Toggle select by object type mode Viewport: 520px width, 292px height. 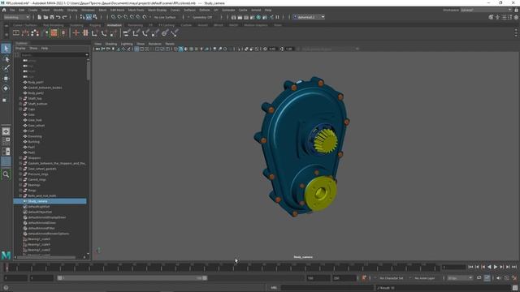click(x=89, y=17)
